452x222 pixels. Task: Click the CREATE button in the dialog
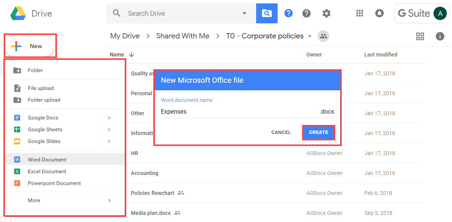pyautogui.click(x=319, y=132)
